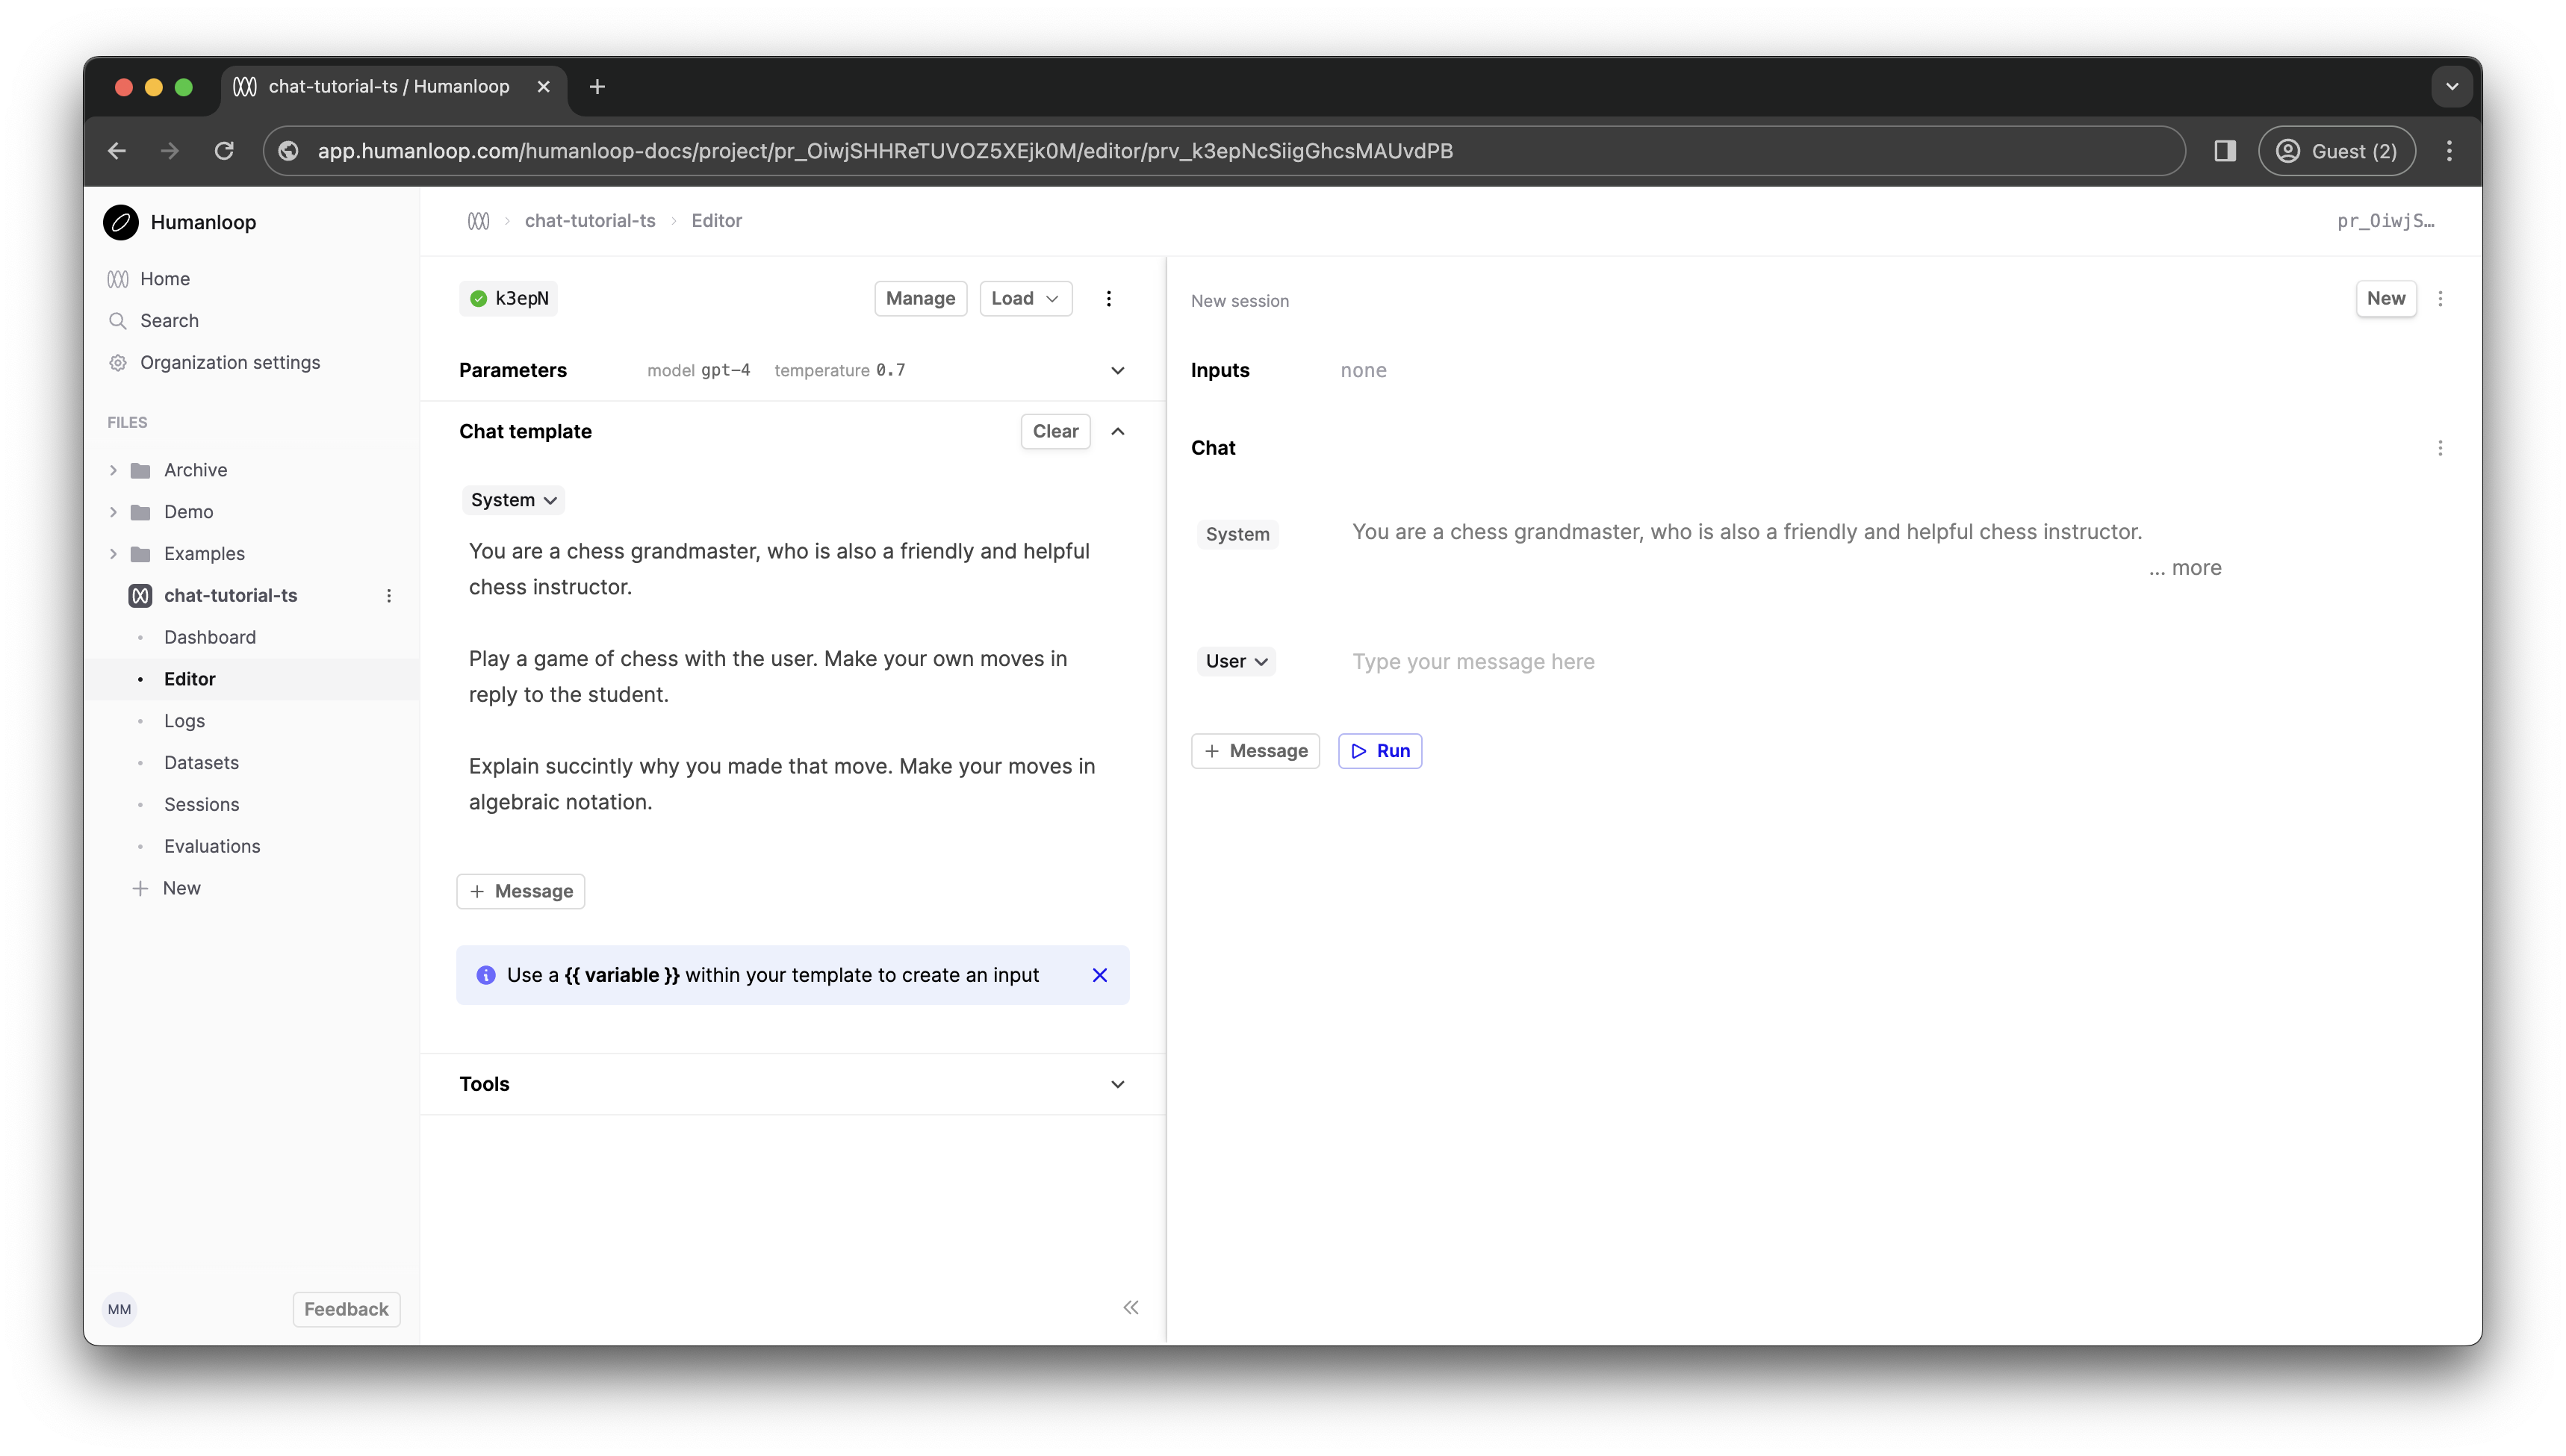Open the editor more options menu
The height and width of the screenshot is (1456, 2566).
tap(1108, 299)
